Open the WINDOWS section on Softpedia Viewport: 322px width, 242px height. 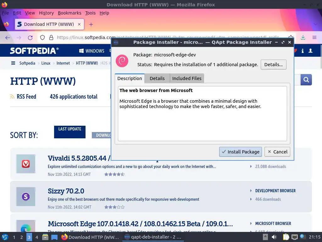[x=92, y=51]
